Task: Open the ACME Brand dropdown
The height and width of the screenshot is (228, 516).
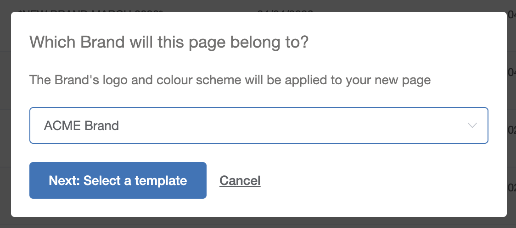Action: point(258,125)
